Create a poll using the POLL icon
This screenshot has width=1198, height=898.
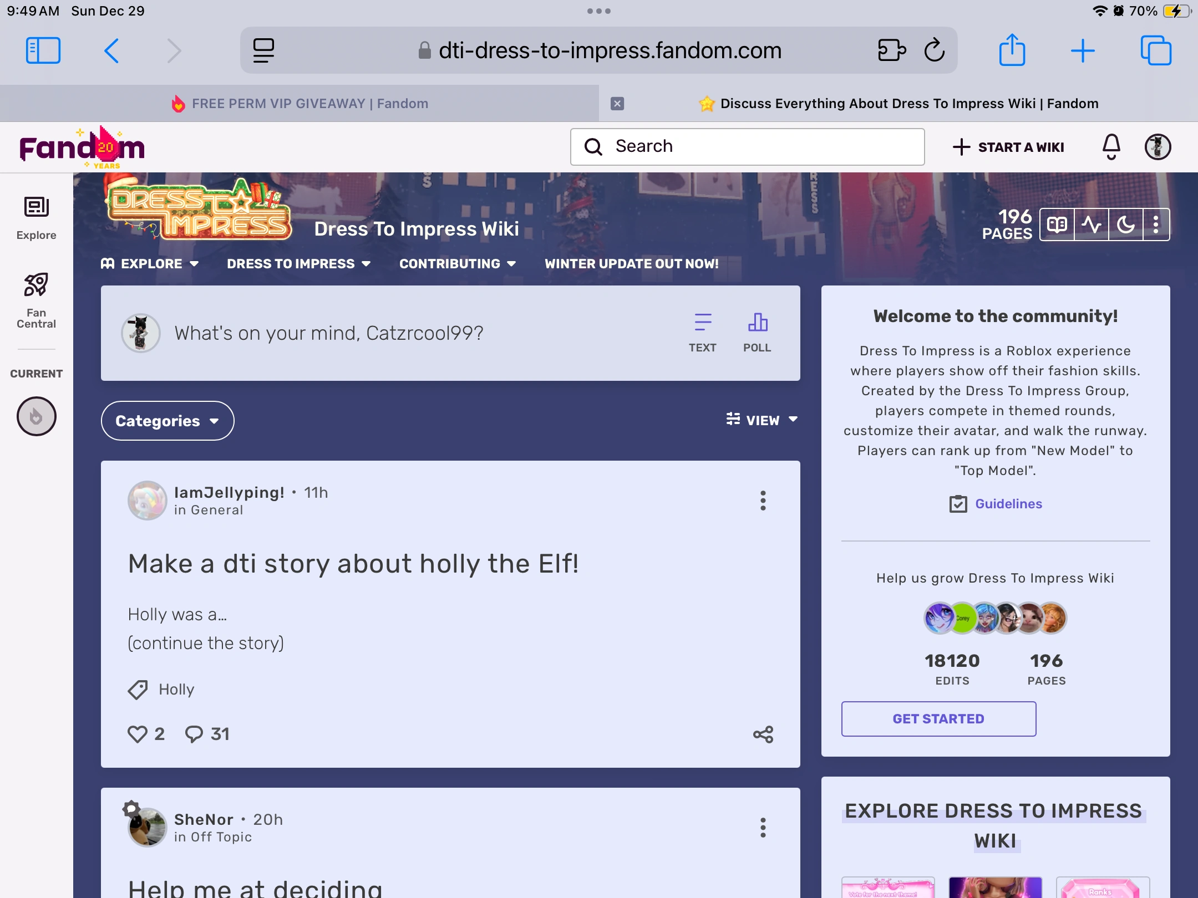757,323
